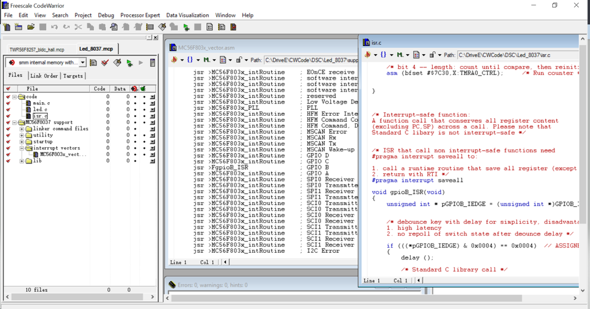The height and width of the screenshot is (309, 590).
Task: Toggle the touch checkmark for main.c
Action: click(x=8, y=103)
